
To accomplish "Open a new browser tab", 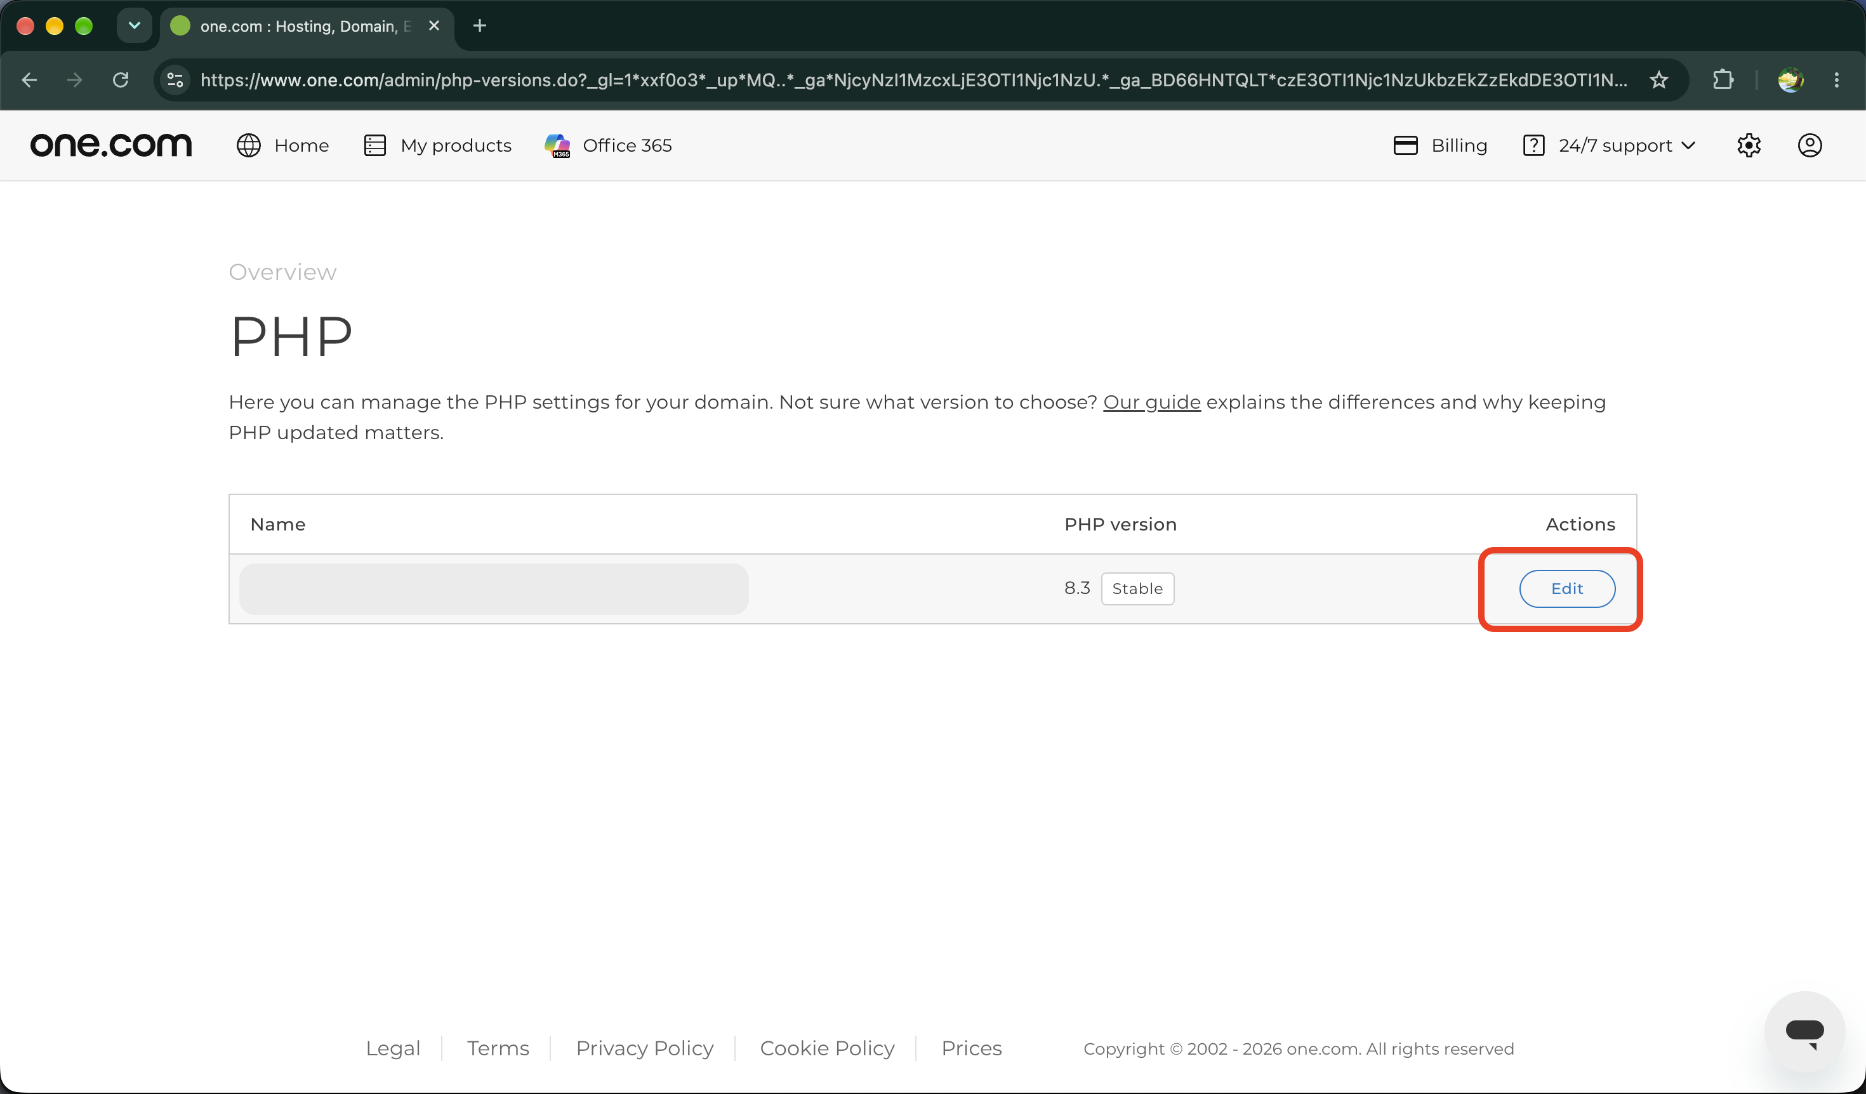I will (x=480, y=26).
